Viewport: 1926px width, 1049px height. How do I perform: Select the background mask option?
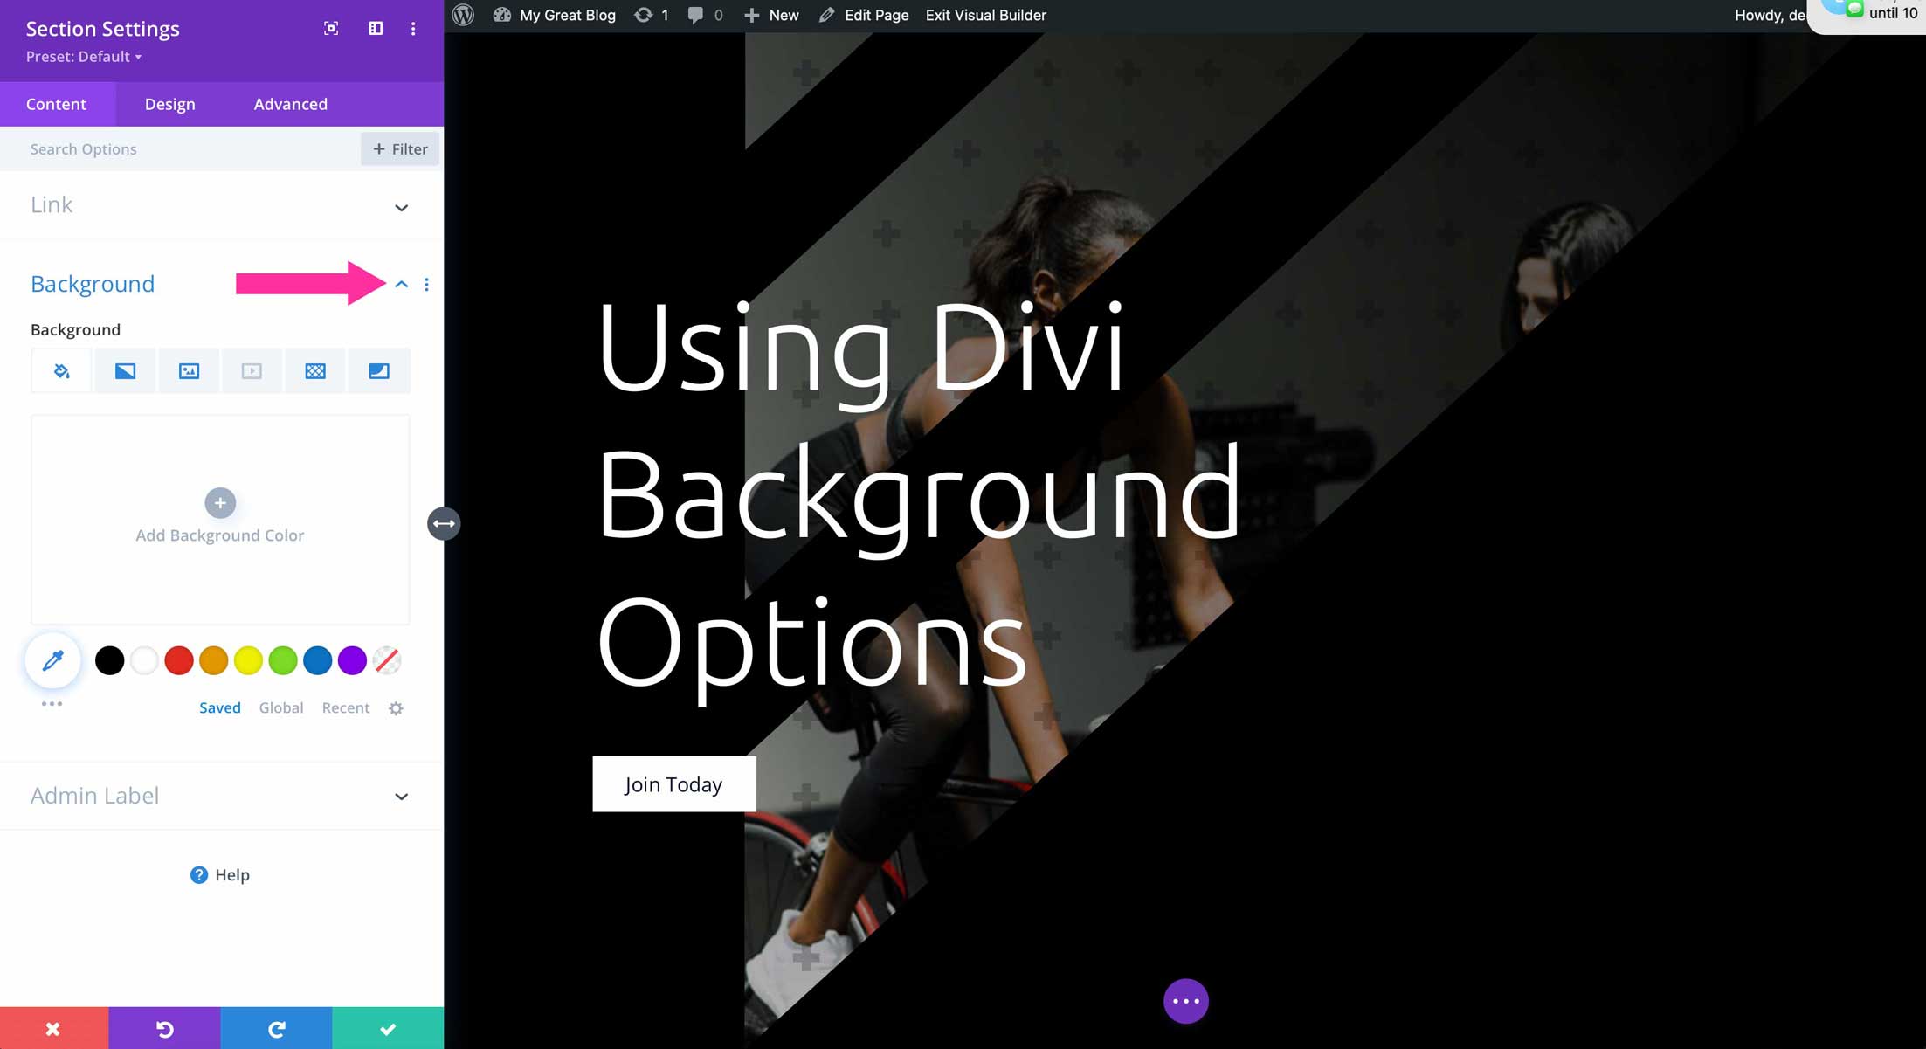tap(378, 370)
